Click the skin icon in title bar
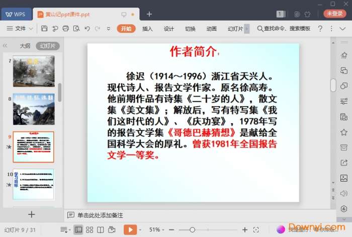Image resolution: width=352 pixels, height=237 pixels. pyautogui.click(x=308, y=15)
